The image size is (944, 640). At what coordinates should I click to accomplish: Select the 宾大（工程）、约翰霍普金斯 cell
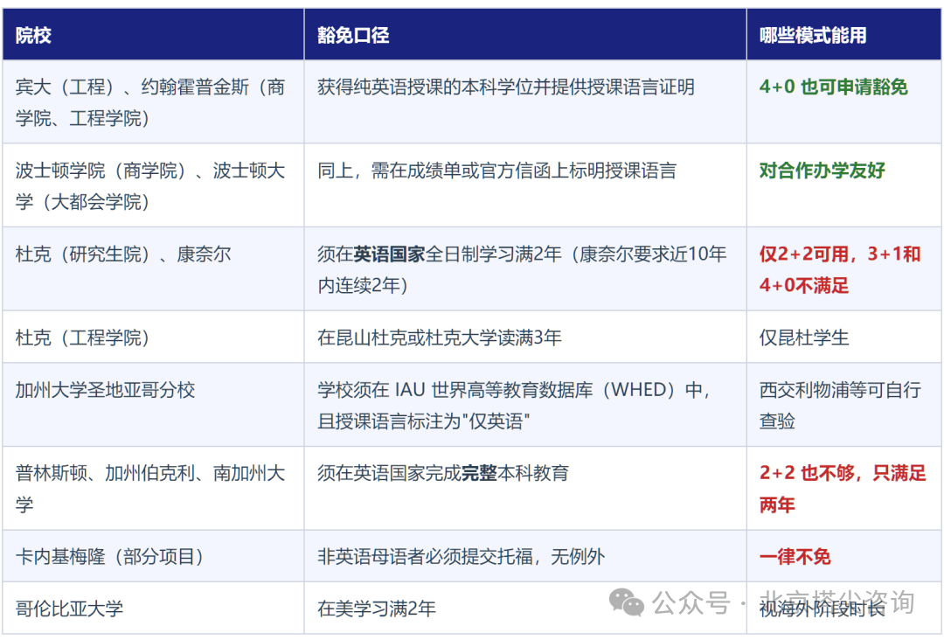(153, 101)
